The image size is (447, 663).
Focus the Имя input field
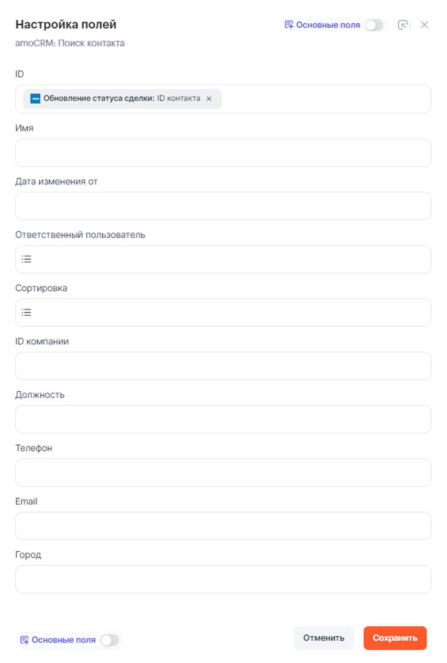(223, 153)
